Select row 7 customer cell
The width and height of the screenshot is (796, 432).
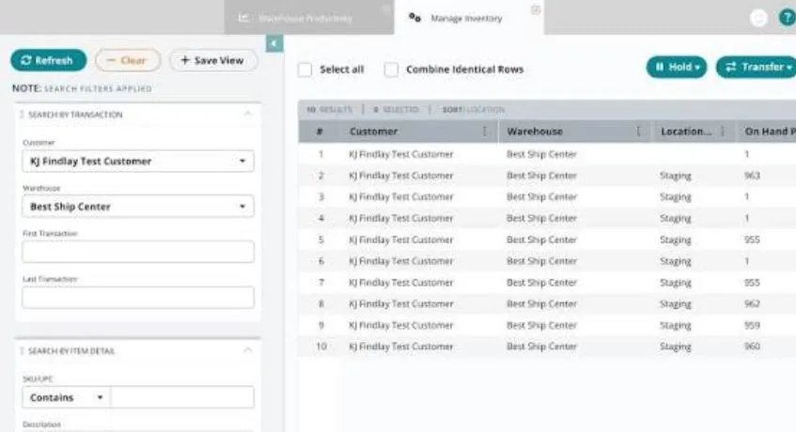point(401,283)
